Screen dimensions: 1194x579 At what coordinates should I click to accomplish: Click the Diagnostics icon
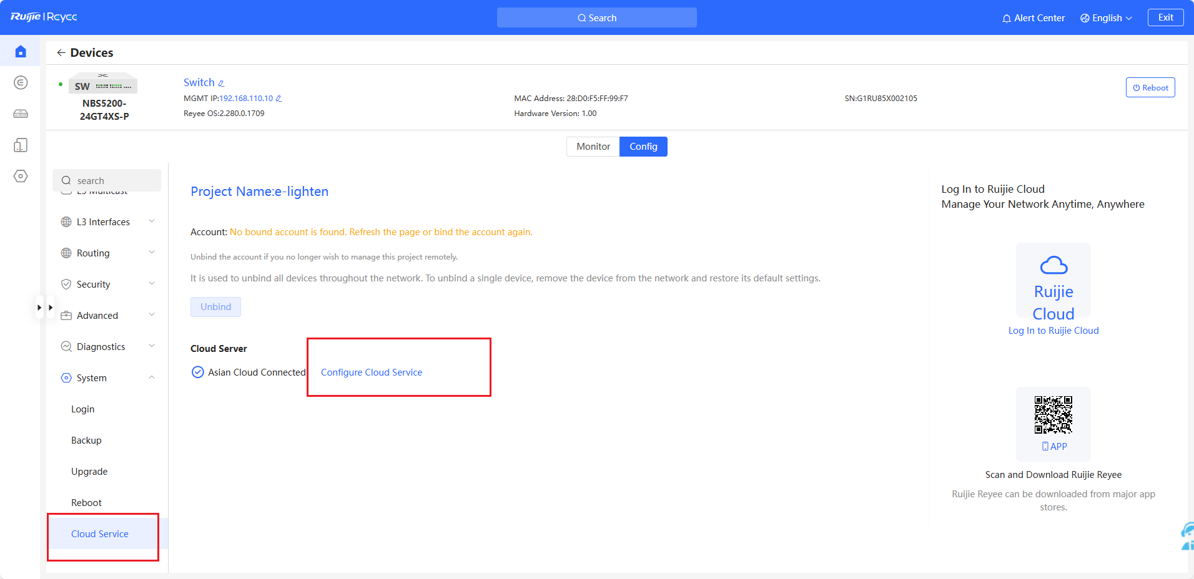point(66,347)
